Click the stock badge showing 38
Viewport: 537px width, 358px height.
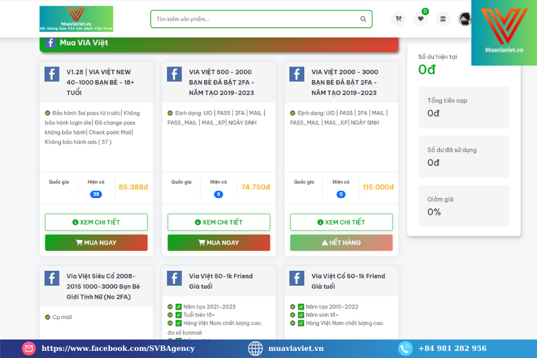96,195
